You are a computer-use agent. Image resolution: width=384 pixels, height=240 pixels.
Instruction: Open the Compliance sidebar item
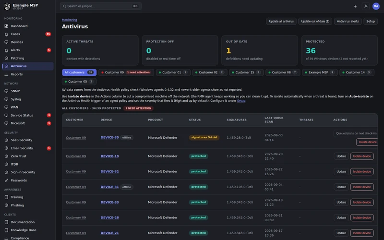27,238
